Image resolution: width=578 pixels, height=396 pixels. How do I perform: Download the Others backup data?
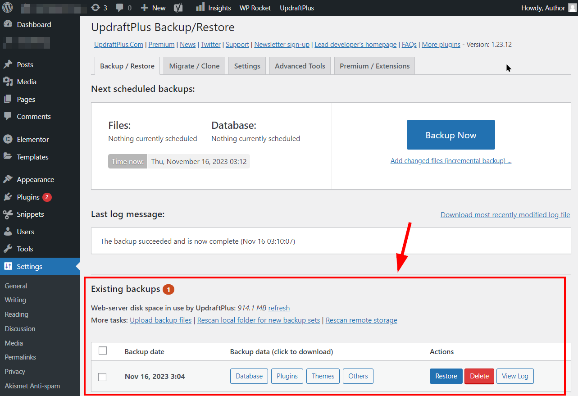click(358, 376)
